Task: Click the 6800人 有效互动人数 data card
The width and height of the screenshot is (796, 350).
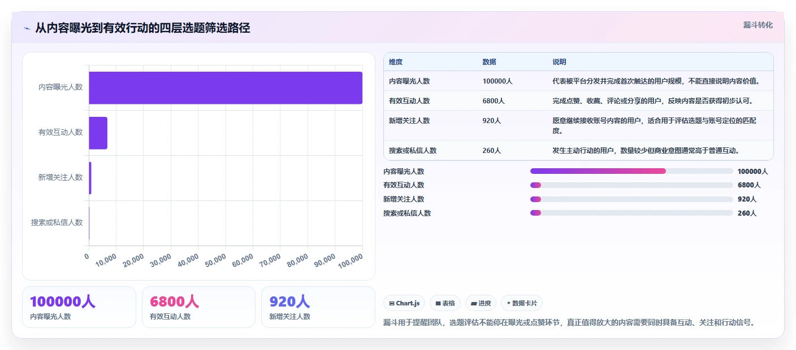Action: (x=198, y=307)
